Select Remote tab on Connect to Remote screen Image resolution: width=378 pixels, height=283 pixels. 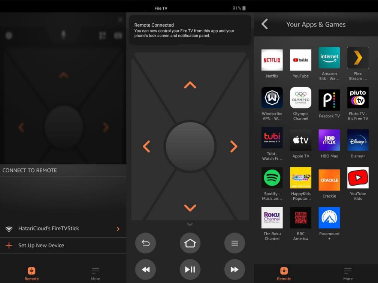(31, 274)
